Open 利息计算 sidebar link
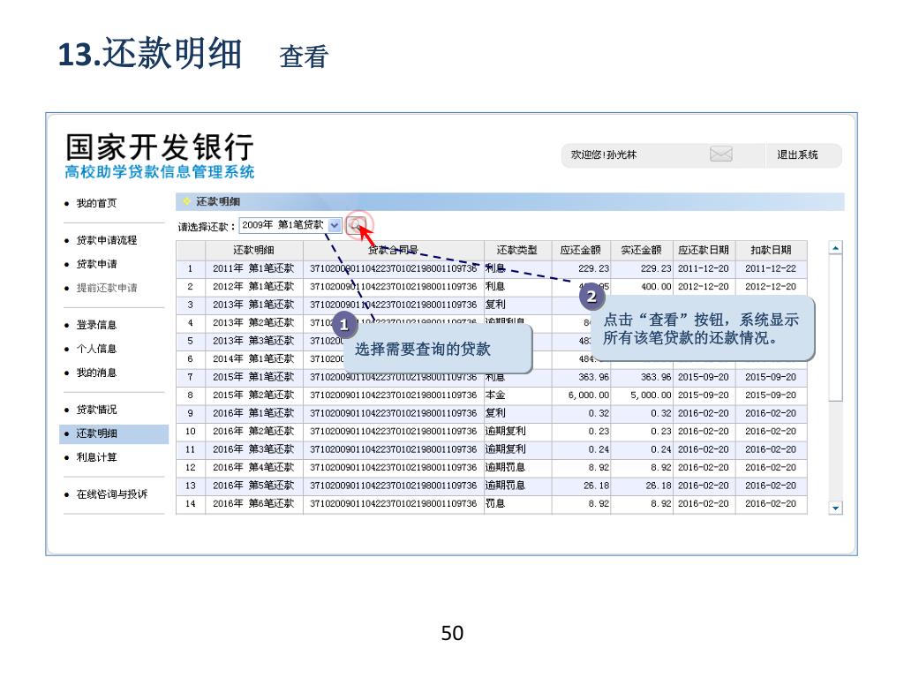Image resolution: width=904 pixels, height=678 pixels. point(96,457)
